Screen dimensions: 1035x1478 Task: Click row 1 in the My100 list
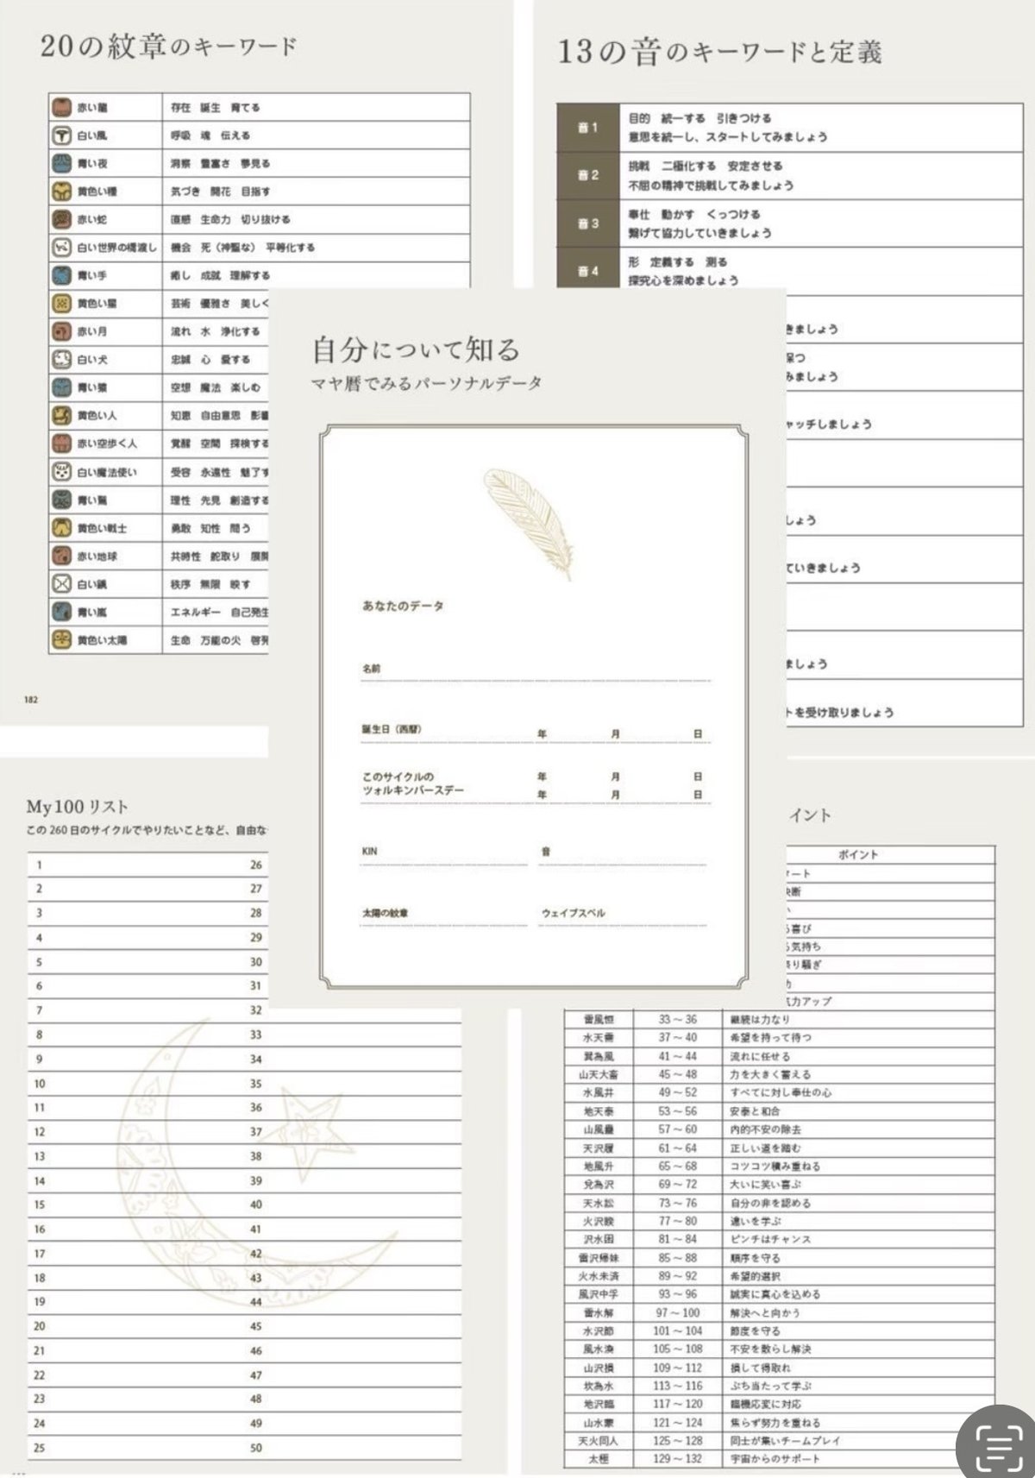(x=135, y=865)
